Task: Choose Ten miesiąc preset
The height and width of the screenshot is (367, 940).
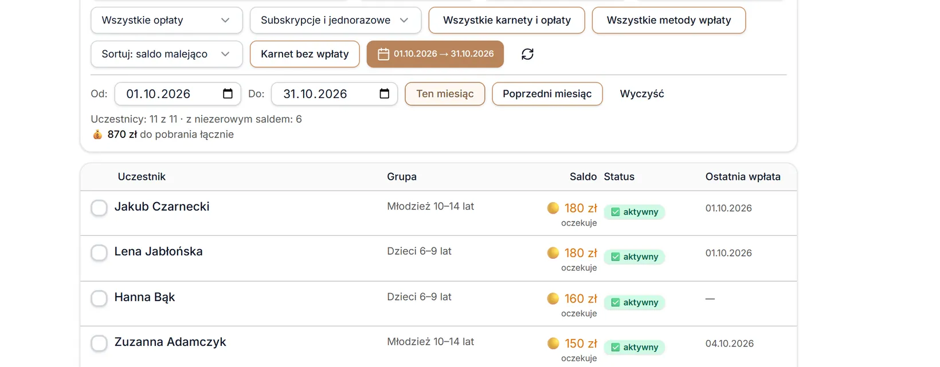Action: click(445, 94)
